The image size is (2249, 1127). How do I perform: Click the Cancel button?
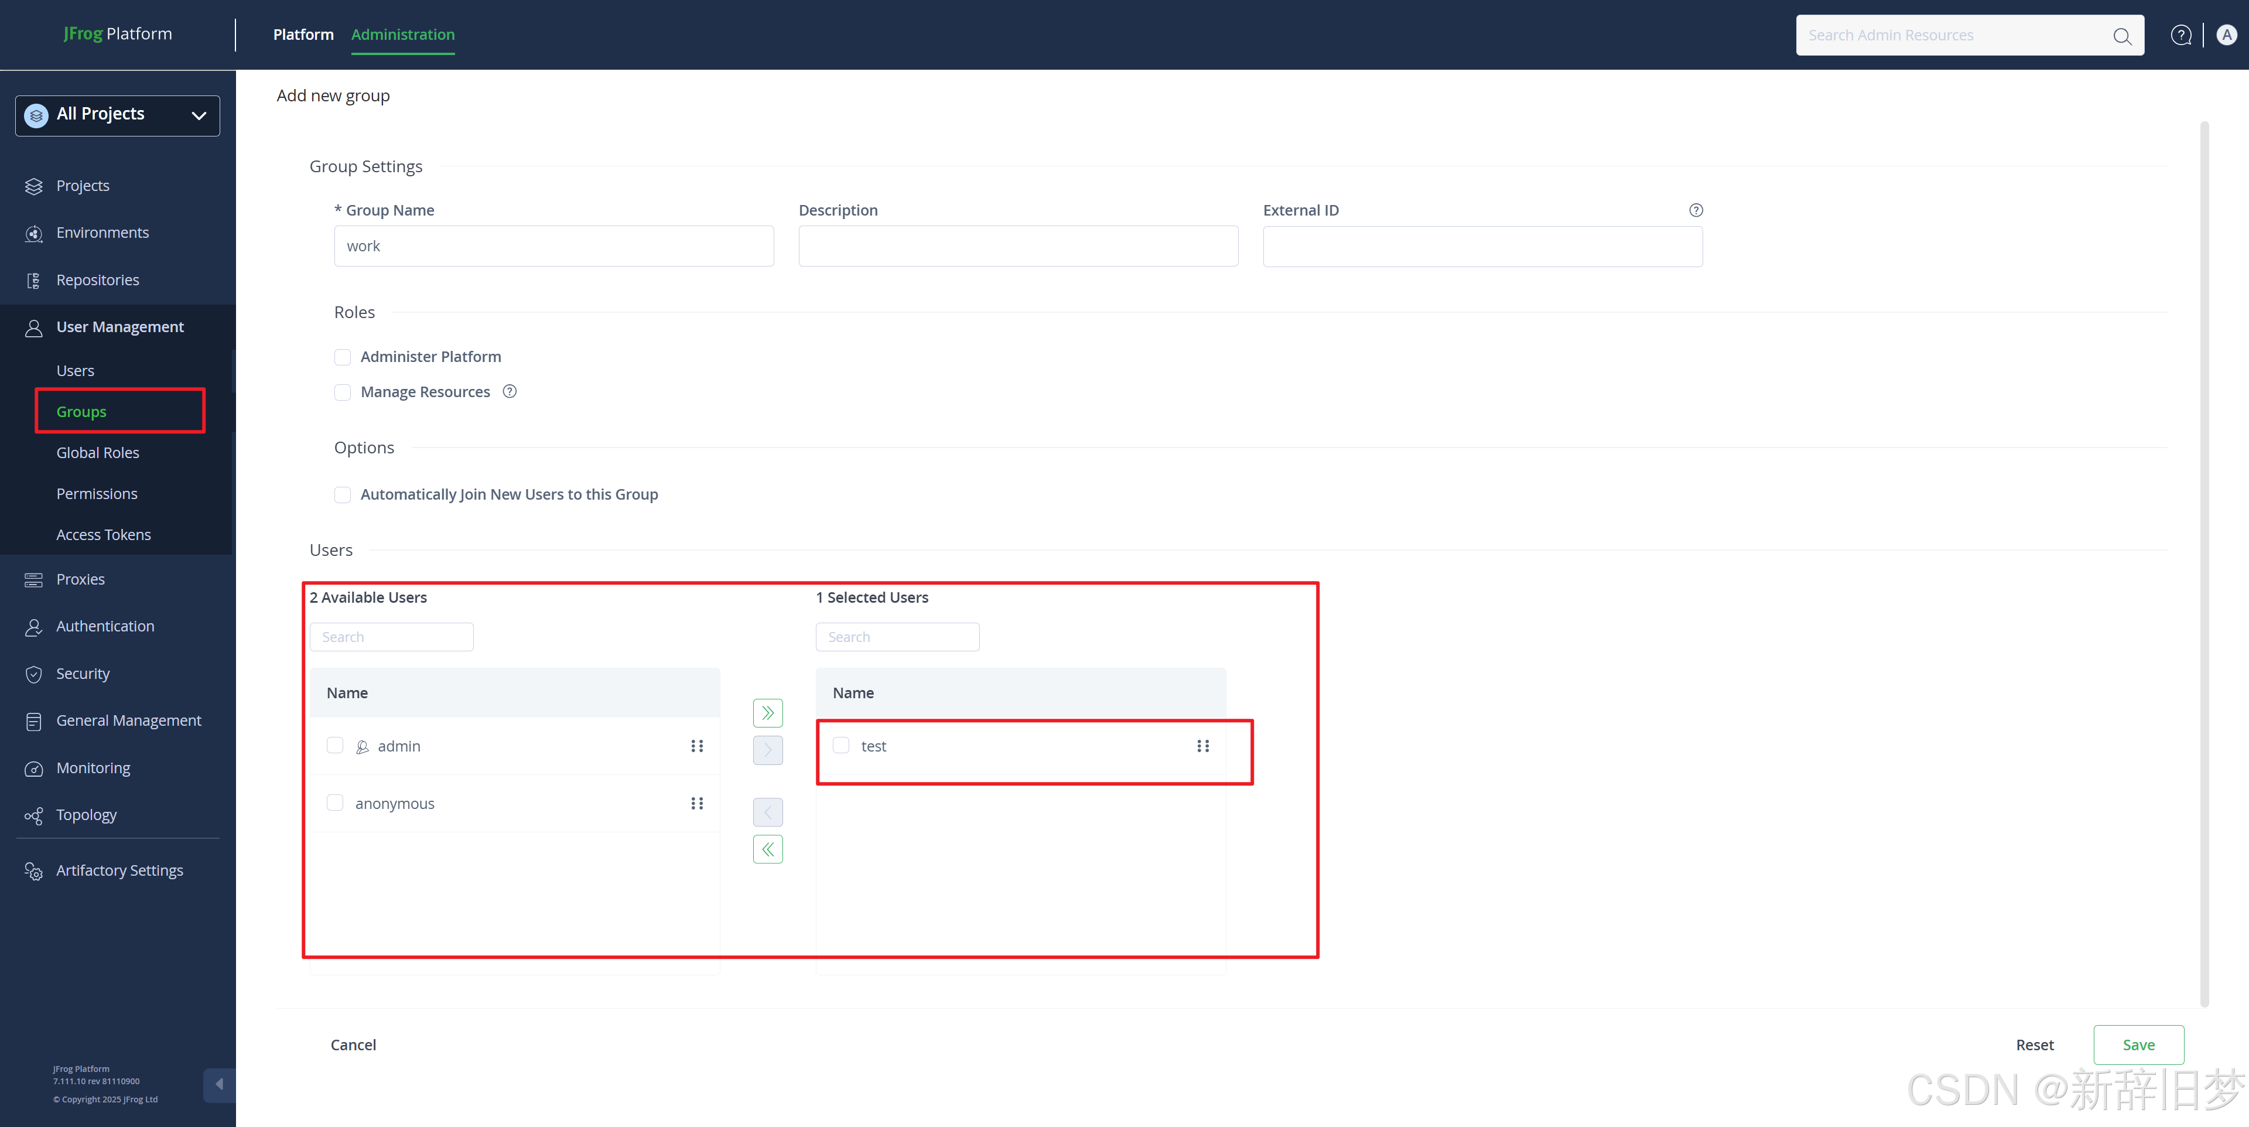353,1045
